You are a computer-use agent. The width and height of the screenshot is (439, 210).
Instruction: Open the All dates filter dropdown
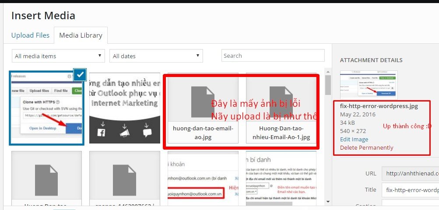(156, 56)
